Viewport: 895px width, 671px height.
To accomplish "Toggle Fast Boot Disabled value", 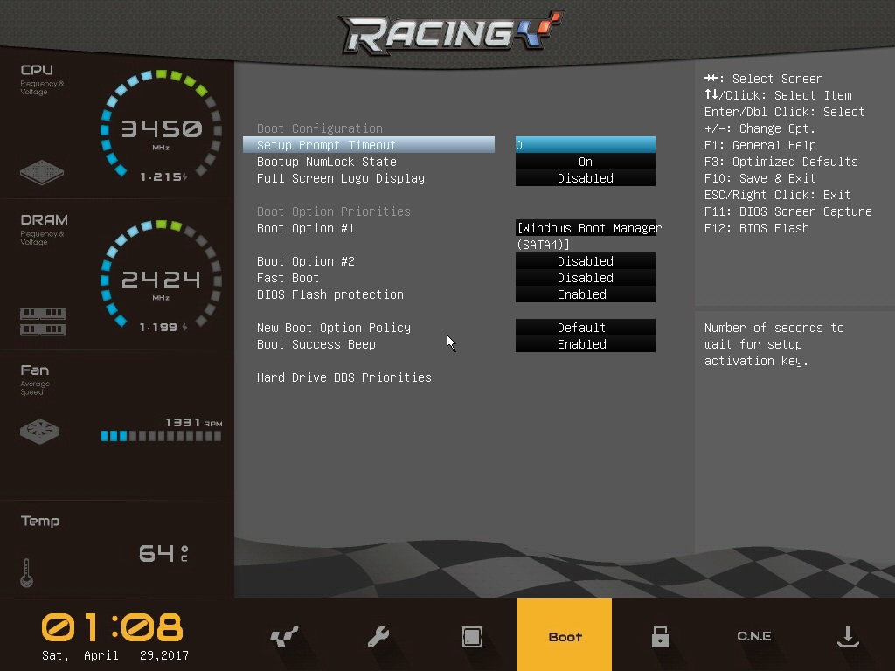I will coord(585,277).
